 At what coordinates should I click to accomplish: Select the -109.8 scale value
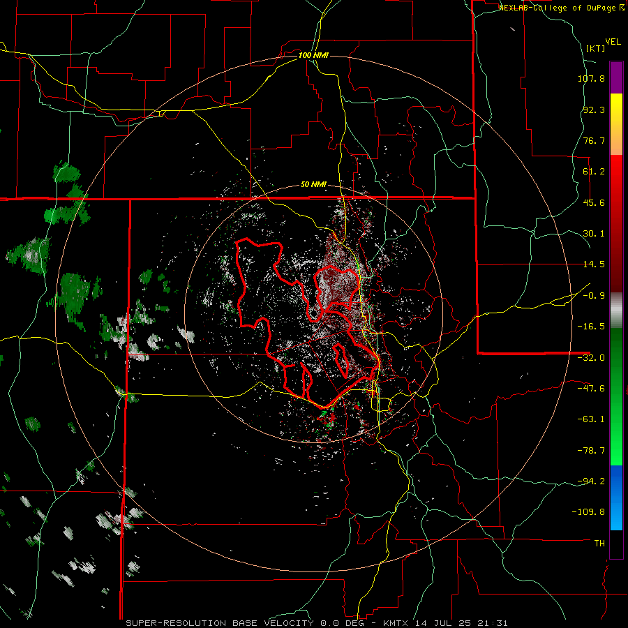588,512
